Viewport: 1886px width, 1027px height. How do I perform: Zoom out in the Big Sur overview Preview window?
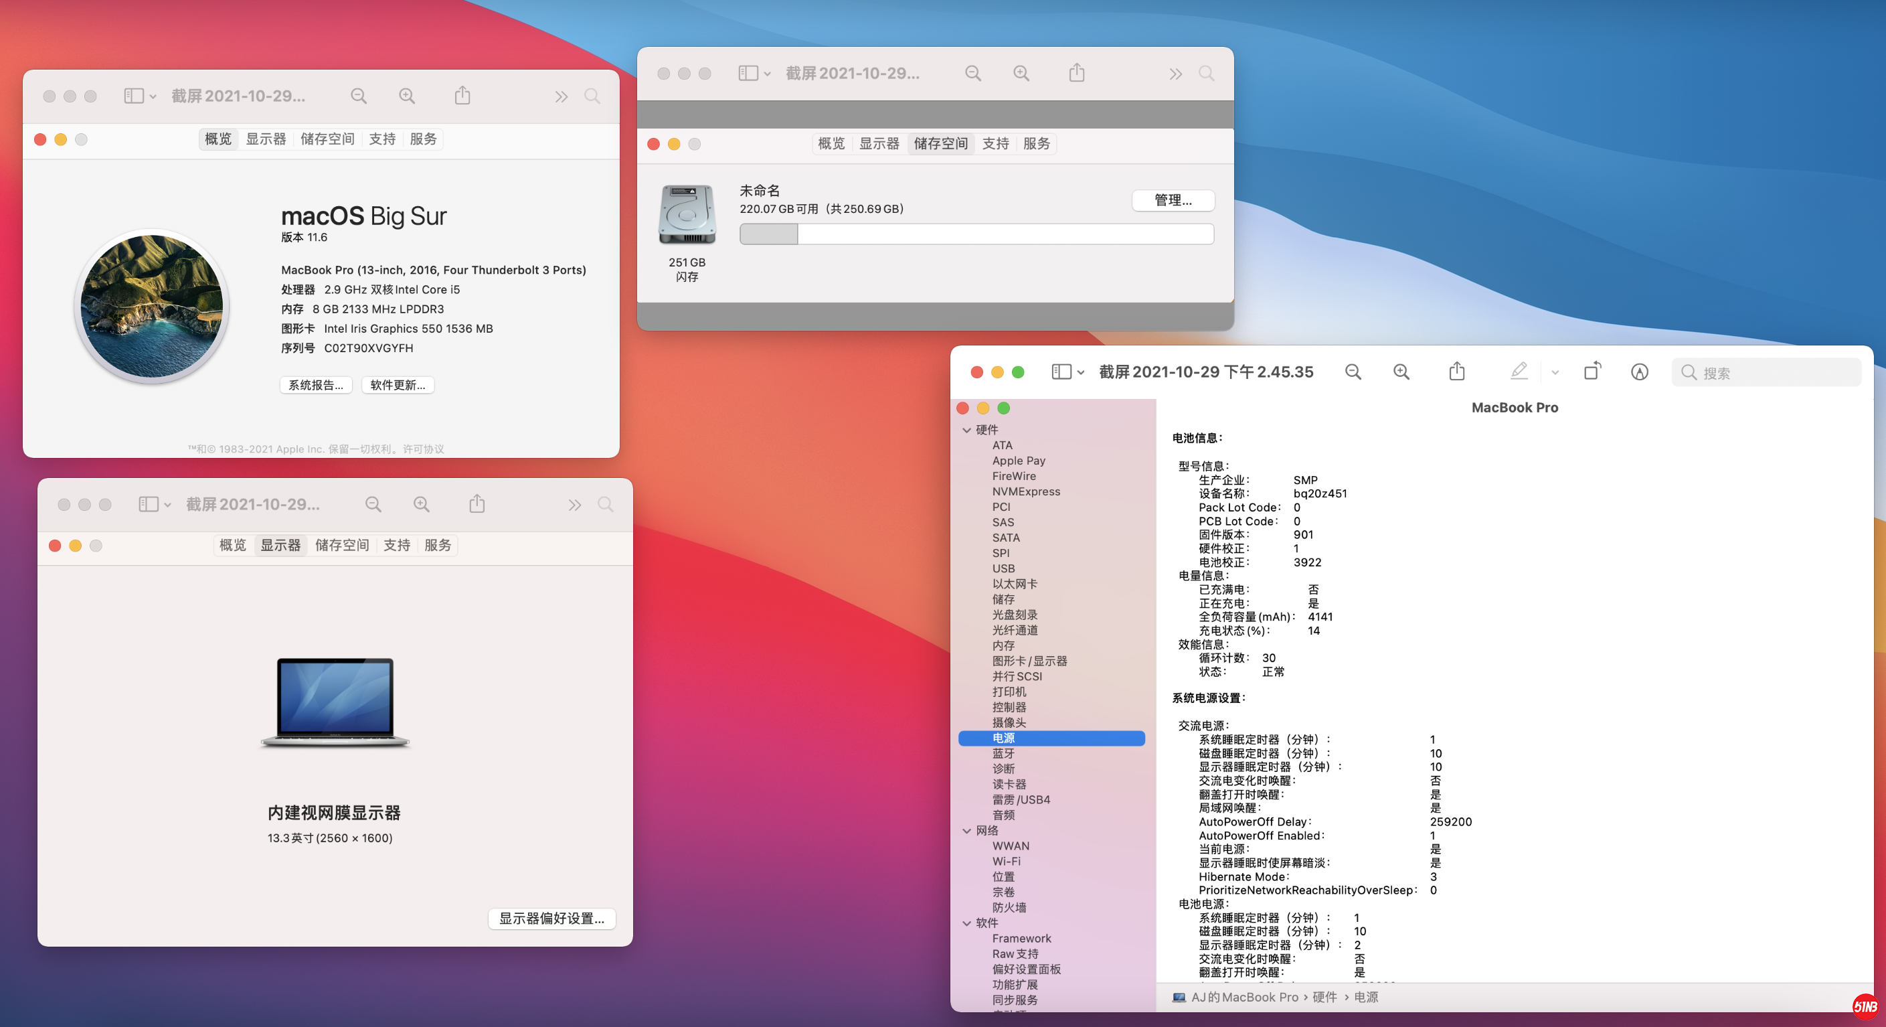359,96
